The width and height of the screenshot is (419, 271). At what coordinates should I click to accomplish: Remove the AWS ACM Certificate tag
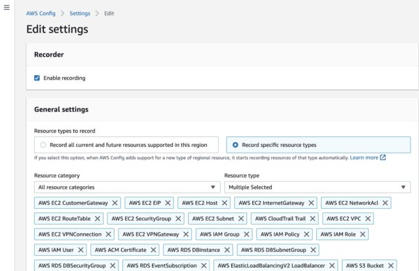[153, 250]
